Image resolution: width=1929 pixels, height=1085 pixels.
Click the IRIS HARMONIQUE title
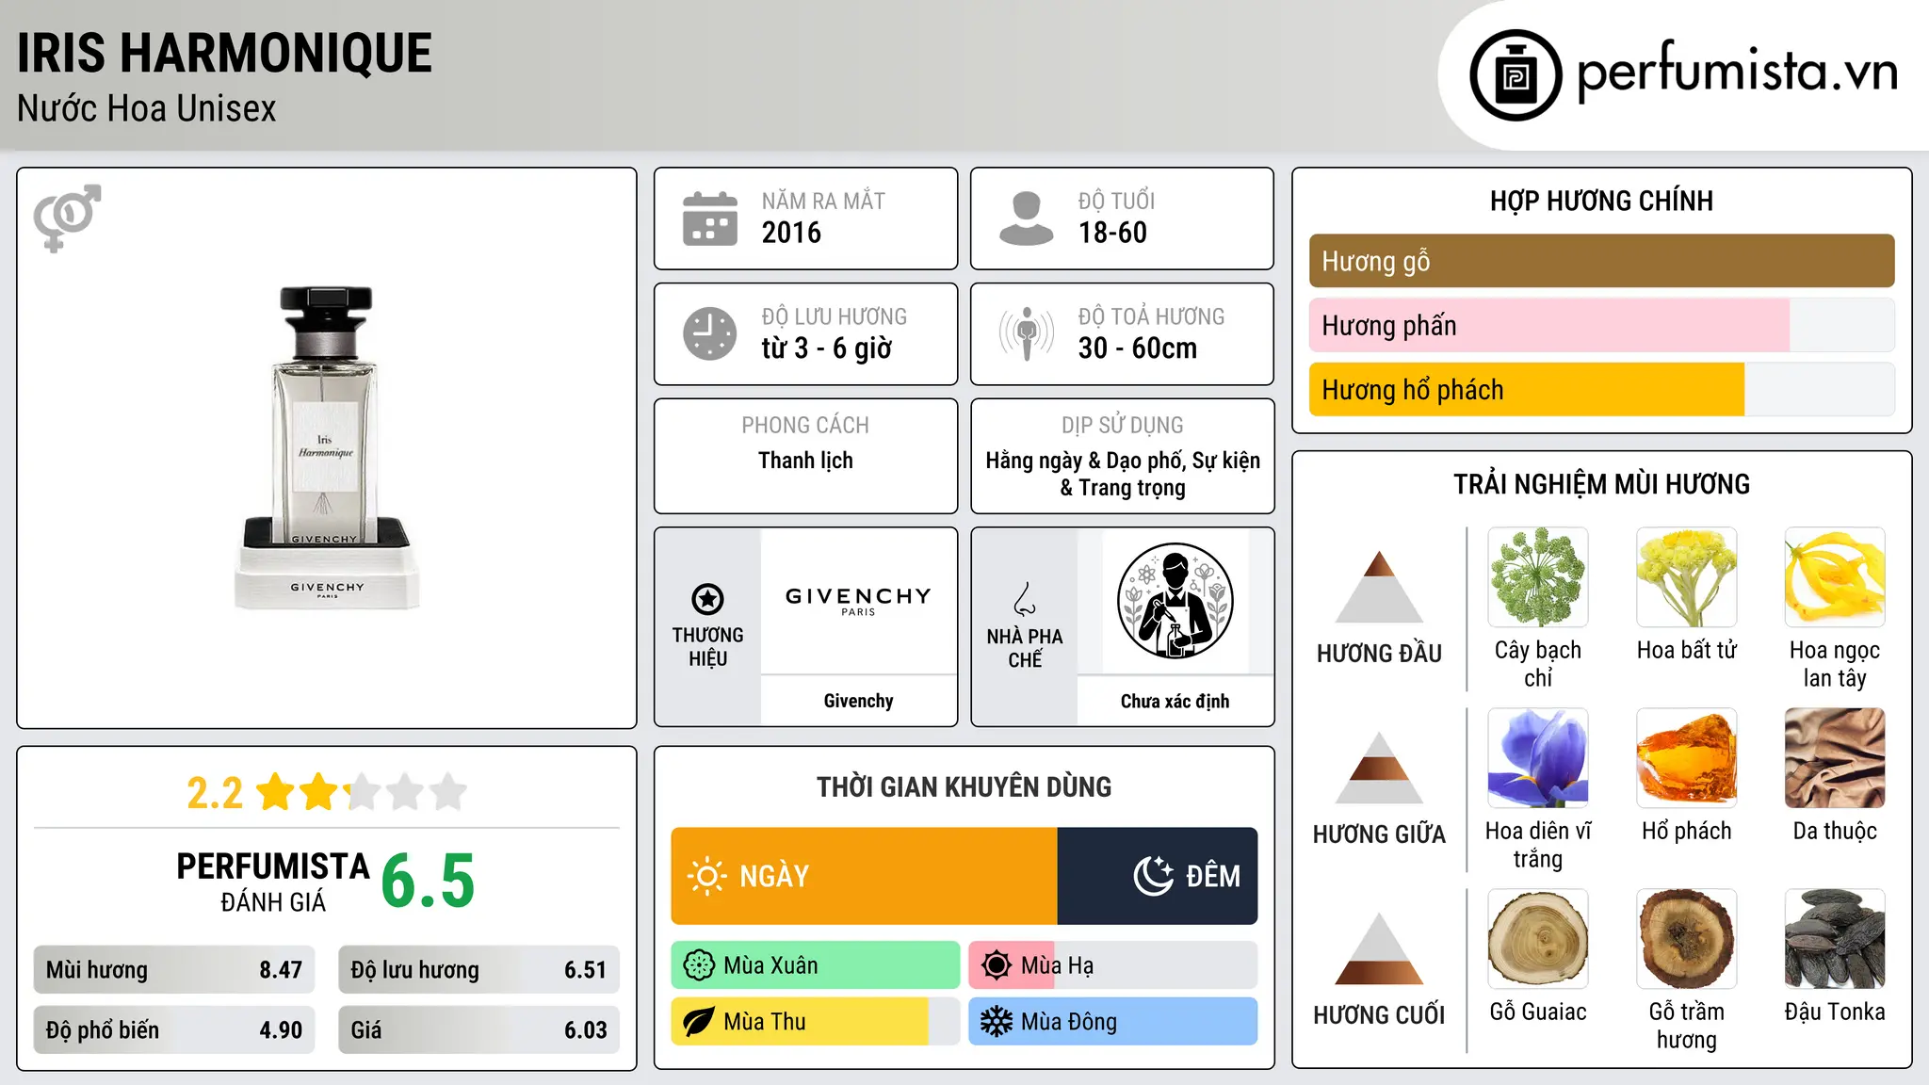(x=225, y=53)
